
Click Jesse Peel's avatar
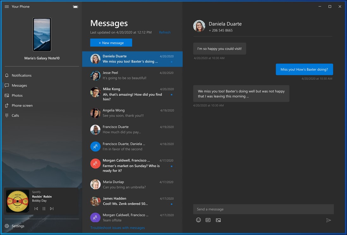pos(95,76)
